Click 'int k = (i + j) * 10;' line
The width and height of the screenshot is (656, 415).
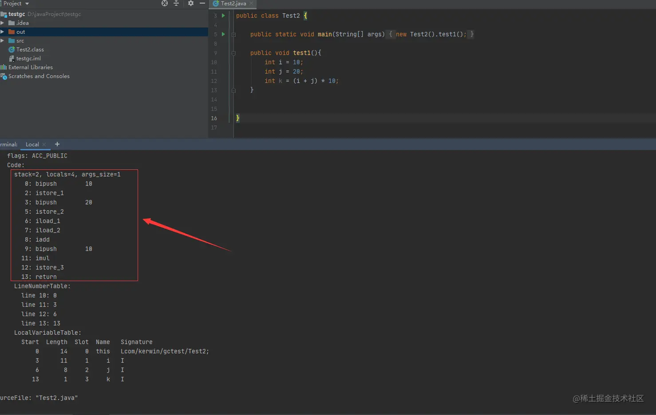pyautogui.click(x=301, y=81)
